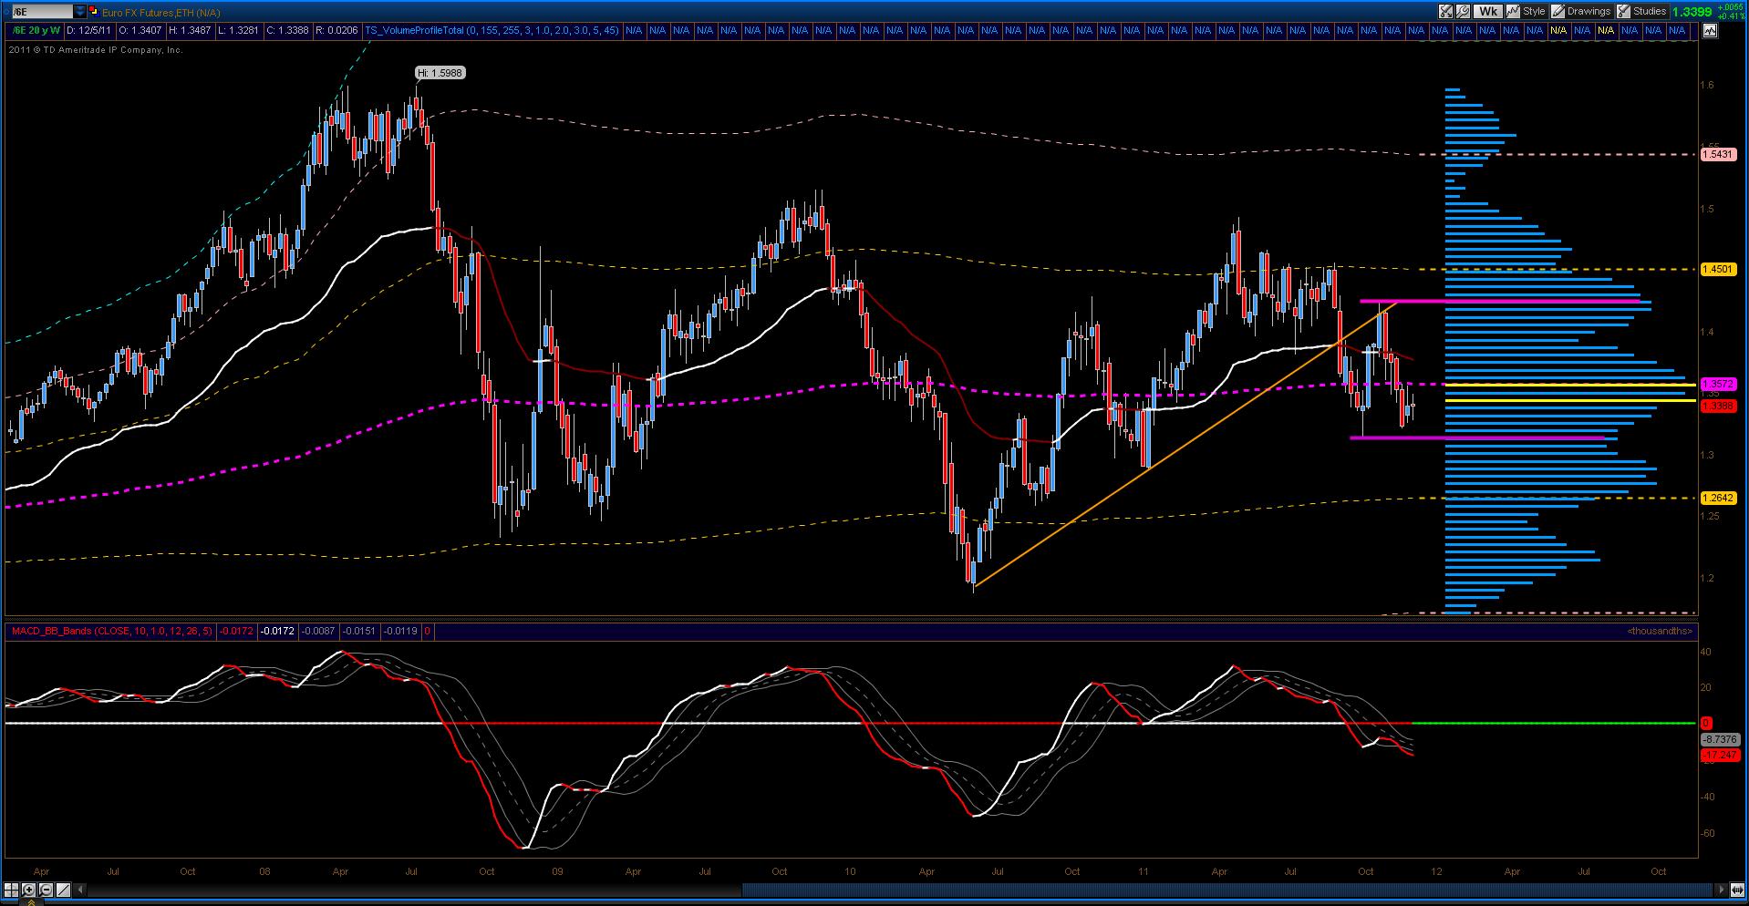This screenshot has height=906, width=1749.
Task: Click the O: 1.3407 open value
Action: pos(140,30)
